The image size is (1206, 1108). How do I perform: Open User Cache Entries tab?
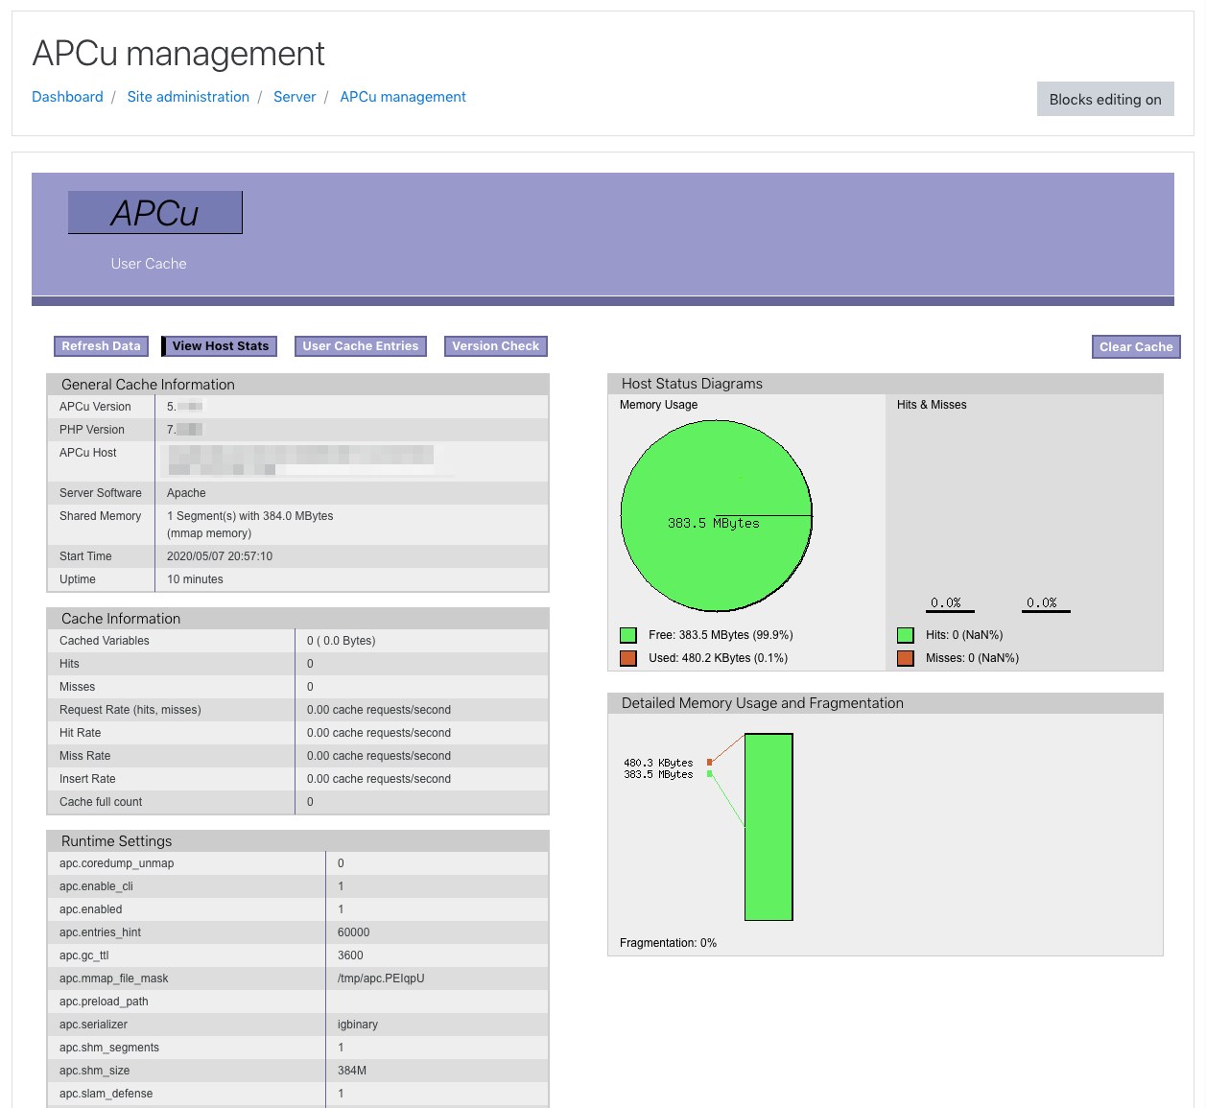click(361, 346)
